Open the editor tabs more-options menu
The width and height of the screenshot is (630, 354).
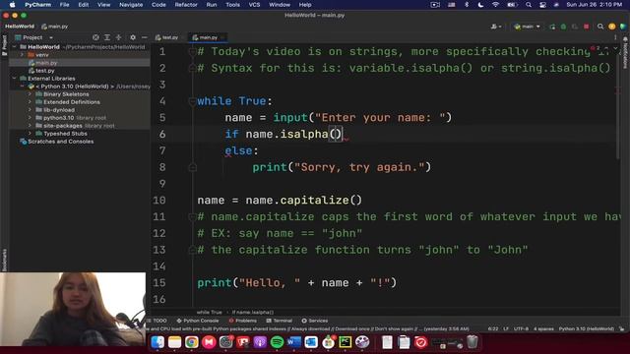point(615,37)
